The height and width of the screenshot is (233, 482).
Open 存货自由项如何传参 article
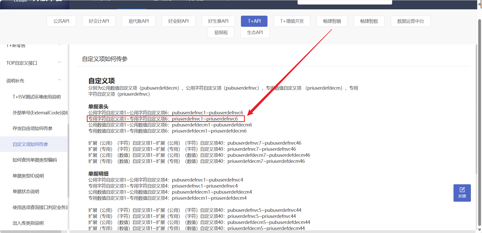click(33, 128)
